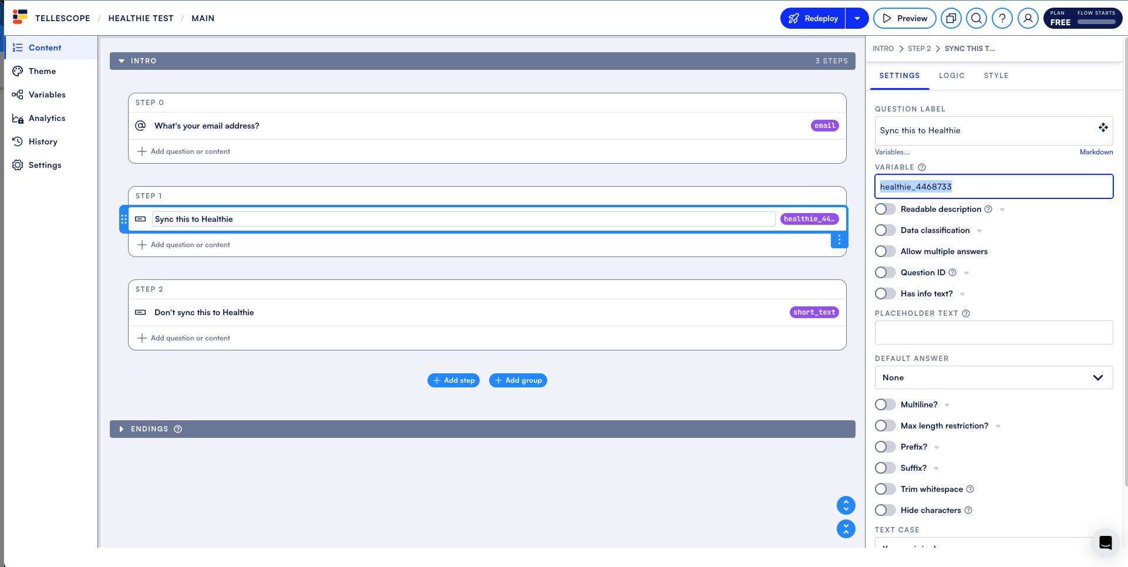
Task: Click help icon next to Question ID
Action: tap(952, 272)
